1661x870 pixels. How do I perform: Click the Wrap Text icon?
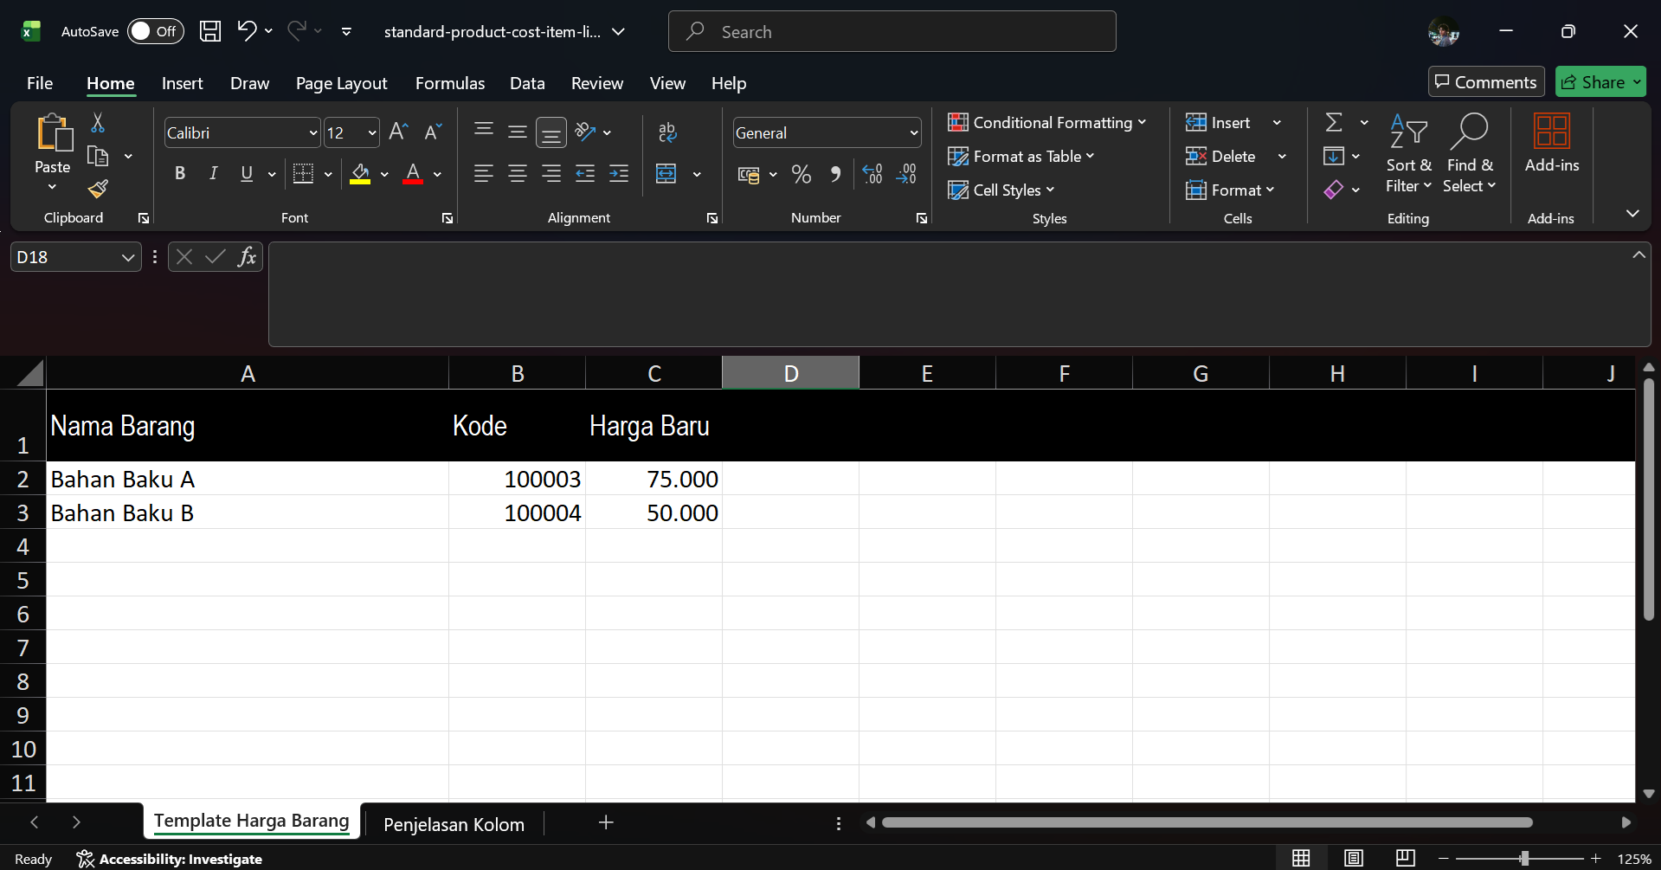point(667,132)
